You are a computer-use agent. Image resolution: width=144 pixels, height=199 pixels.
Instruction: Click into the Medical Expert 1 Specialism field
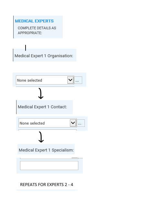[x=49, y=166]
